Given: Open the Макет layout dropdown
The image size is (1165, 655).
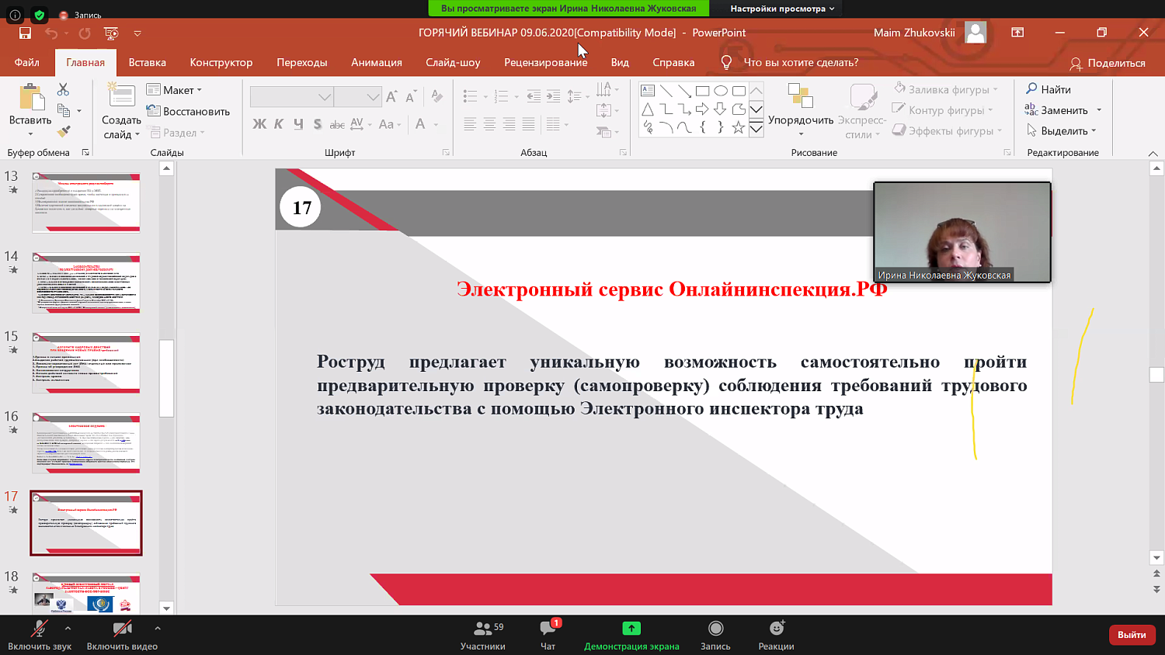Looking at the screenshot, I should tap(174, 90).
